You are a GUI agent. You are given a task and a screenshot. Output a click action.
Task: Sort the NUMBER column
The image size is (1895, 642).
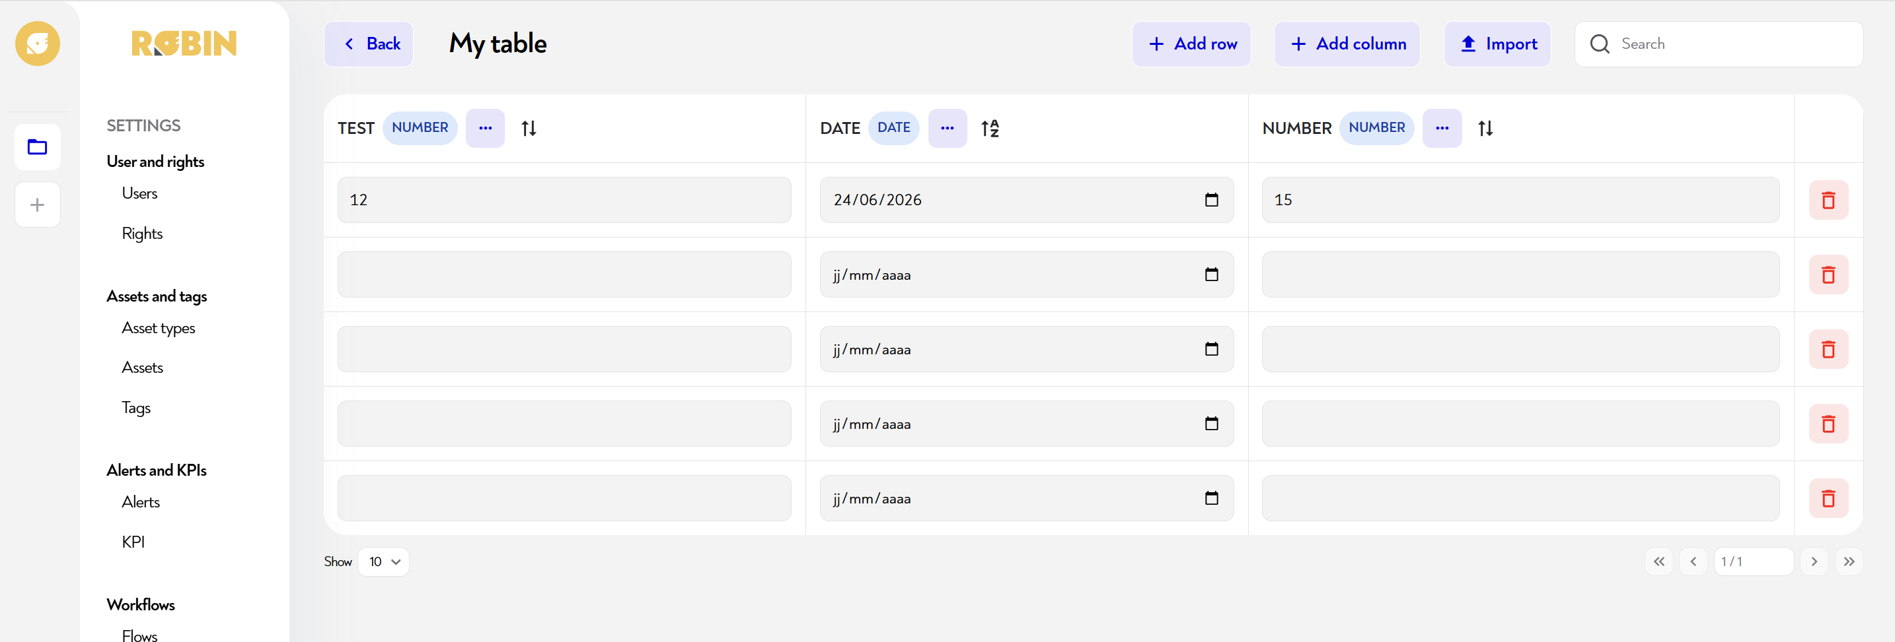click(1485, 129)
